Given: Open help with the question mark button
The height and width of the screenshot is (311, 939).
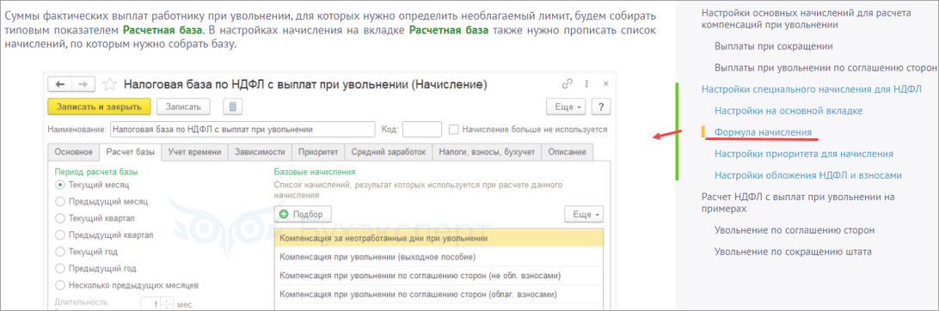Looking at the screenshot, I should [601, 107].
